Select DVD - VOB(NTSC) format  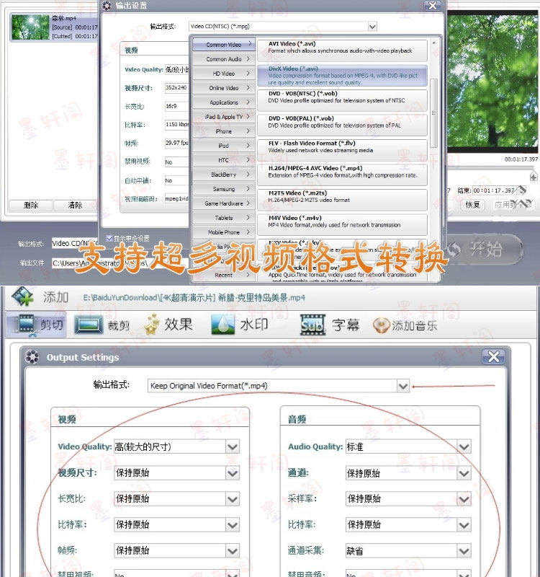342,100
